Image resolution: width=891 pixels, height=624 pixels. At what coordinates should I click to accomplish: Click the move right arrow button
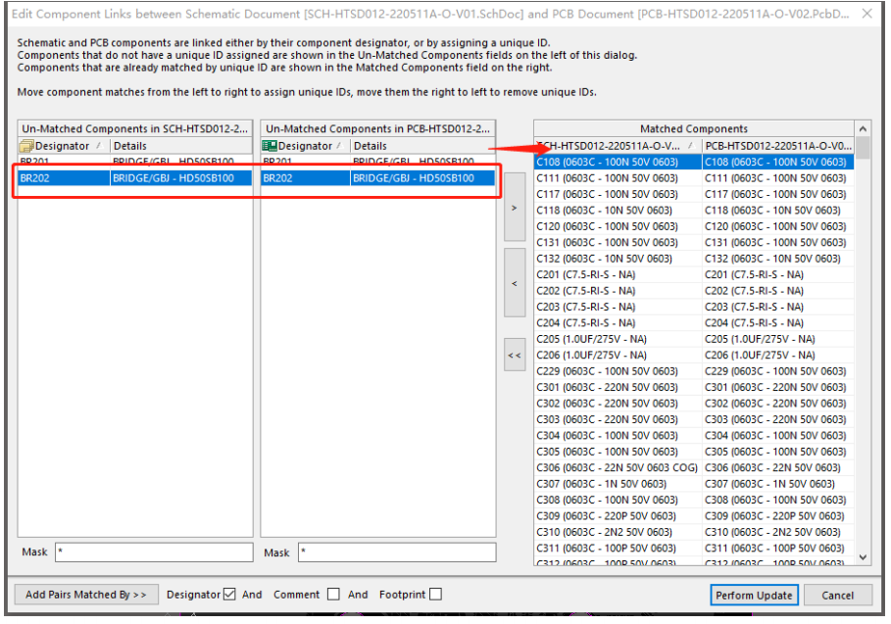coord(515,208)
